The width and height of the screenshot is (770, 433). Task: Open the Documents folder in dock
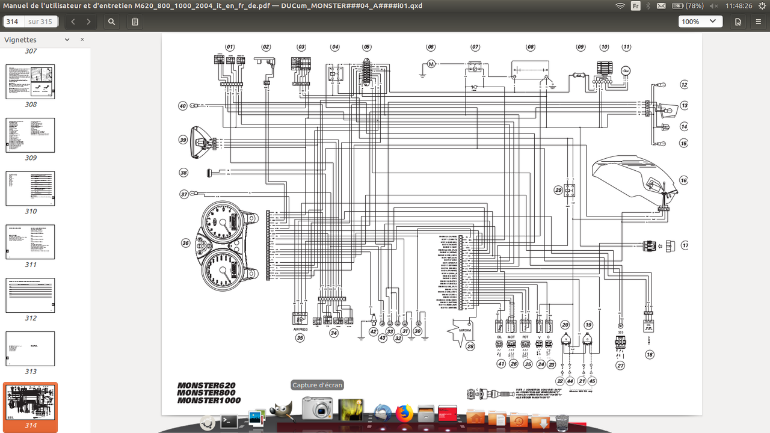click(497, 418)
